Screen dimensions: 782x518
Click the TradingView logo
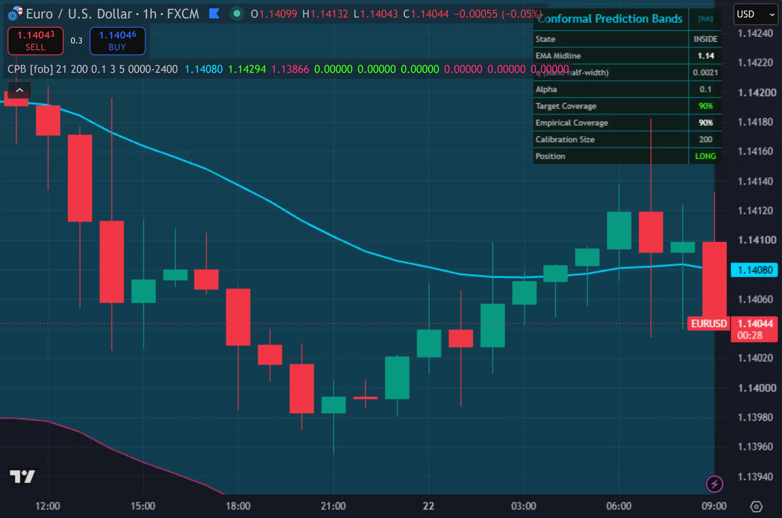[x=22, y=476]
